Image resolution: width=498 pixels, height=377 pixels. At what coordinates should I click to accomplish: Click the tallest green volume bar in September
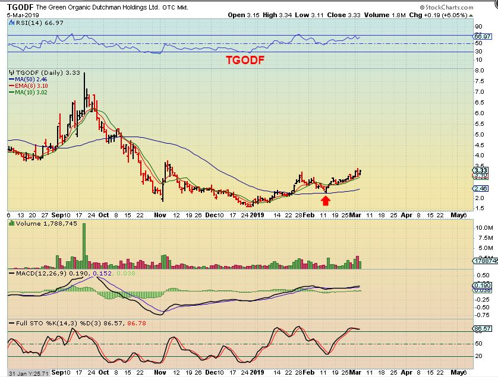coord(84,246)
